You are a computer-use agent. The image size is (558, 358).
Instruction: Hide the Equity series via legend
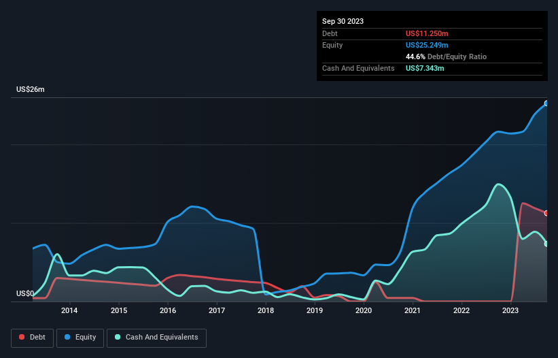tap(80, 338)
